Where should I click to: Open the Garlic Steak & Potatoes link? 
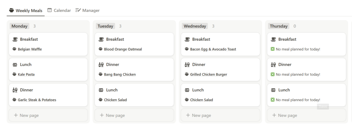coord(37,100)
